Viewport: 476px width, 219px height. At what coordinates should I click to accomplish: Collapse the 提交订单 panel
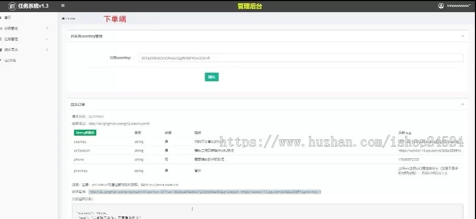(463, 104)
